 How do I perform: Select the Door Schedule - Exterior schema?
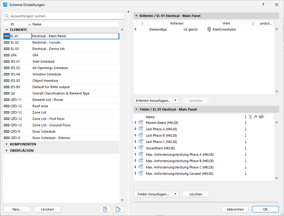(x=62, y=138)
